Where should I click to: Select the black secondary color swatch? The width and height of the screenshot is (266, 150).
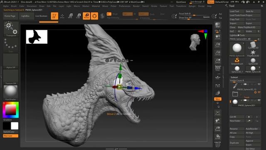pos(7,126)
